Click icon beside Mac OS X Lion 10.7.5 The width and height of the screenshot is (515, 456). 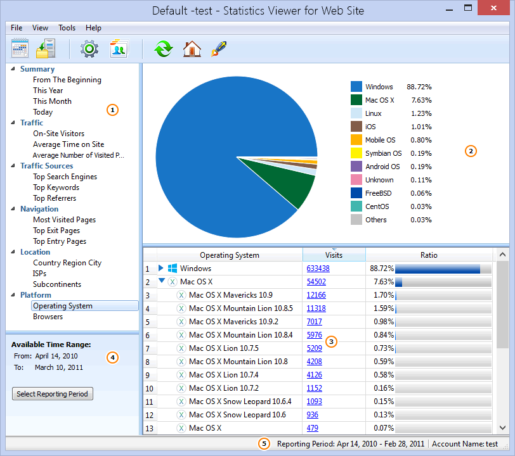click(x=181, y=348)
